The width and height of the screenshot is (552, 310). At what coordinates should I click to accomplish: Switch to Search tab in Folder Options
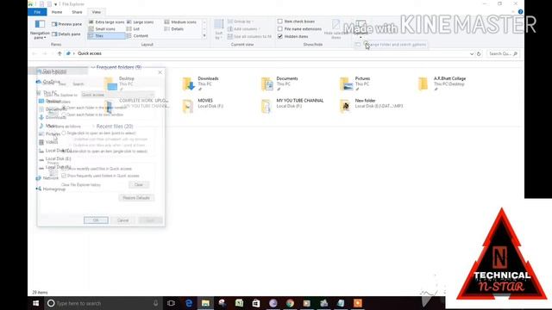click(78, 84)
